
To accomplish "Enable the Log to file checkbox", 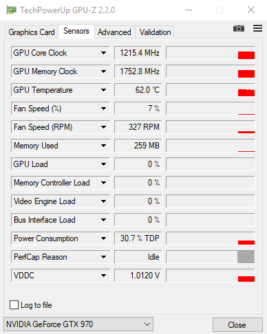I will point(14,305).
